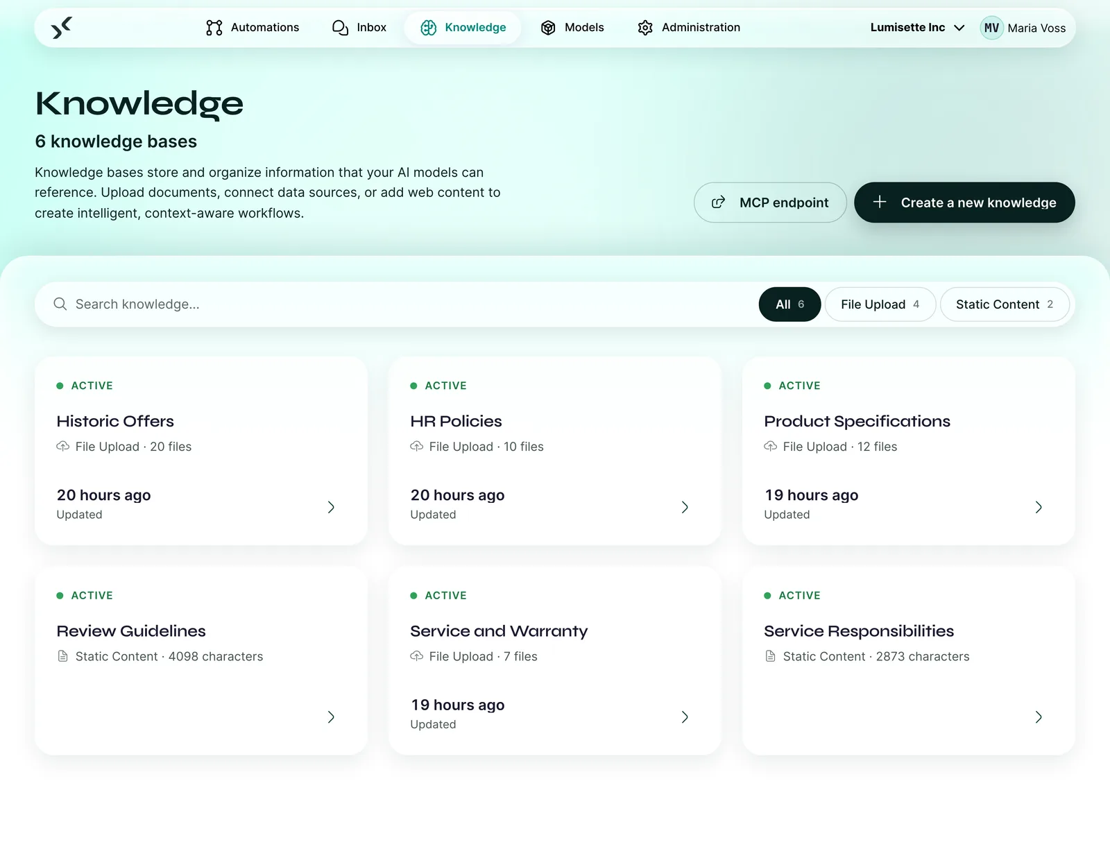Open the Knowledge nav label
Screen dimensions: 1110x867
click(x=475, y=28)
